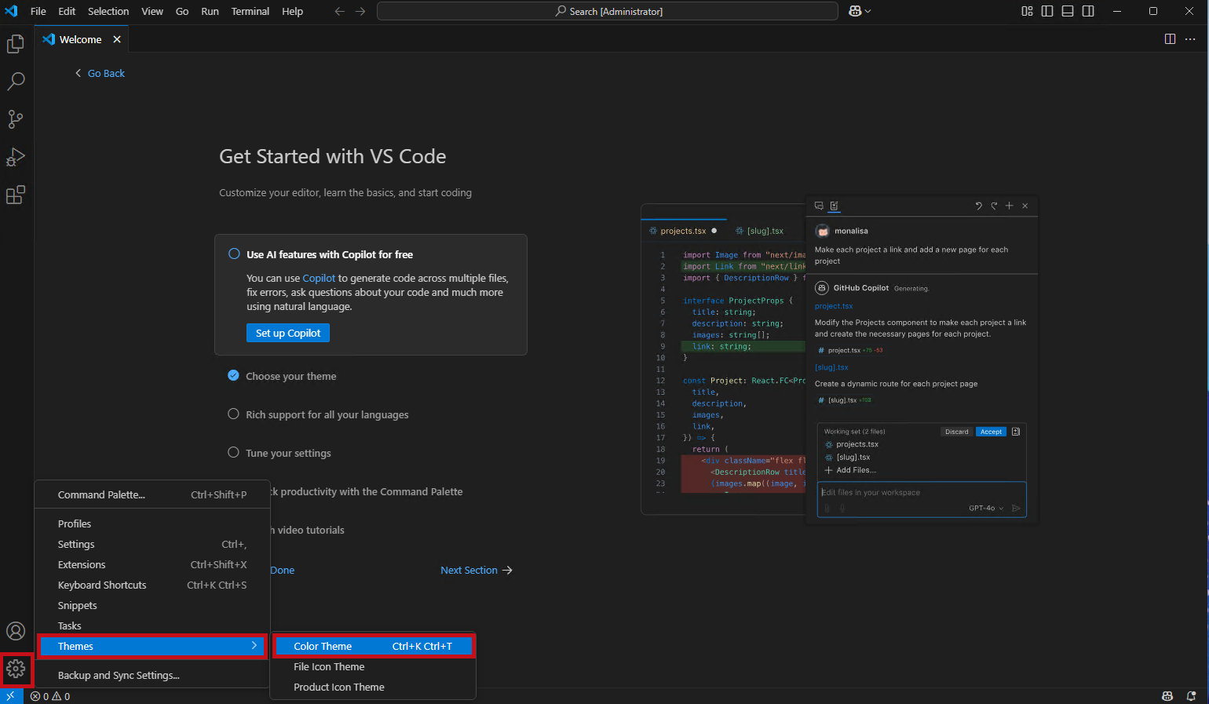Viewport: 1209px width, 704px height.
Task: Open the Edit menu
Action: coord(67,11)
